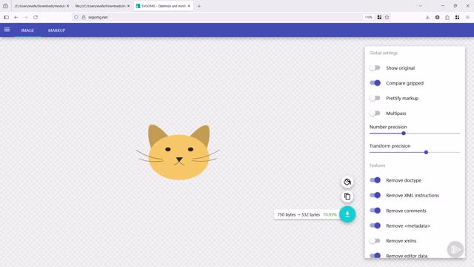Open the Firefox View icon at the tab strip start
The image size is (474, 267).
[x=5, y=6]
